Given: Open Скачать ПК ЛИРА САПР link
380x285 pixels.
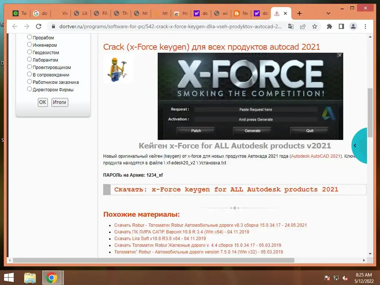Looking at the screenshot, I should 181,232.
